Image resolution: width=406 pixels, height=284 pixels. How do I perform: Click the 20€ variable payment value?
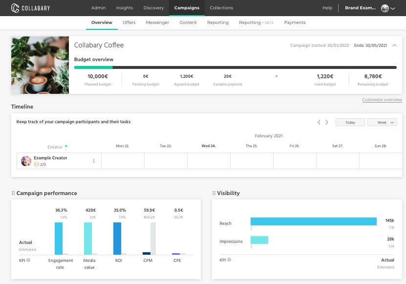(228, 76)
